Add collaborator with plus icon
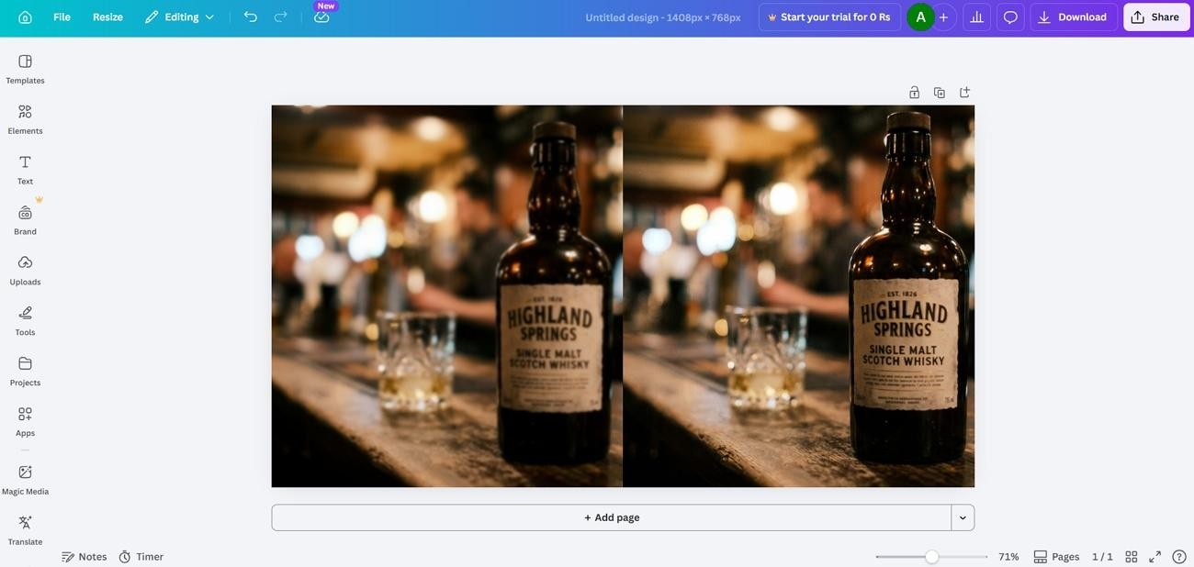1194x567 pixels. (x=943, y=17)
